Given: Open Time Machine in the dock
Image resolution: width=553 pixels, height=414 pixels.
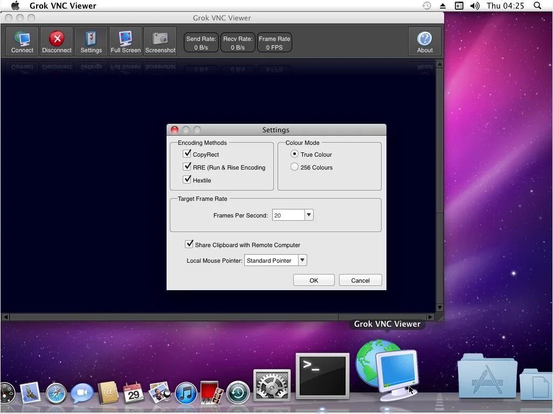Looking at the screenshot, I should click(x=238, y=392).
